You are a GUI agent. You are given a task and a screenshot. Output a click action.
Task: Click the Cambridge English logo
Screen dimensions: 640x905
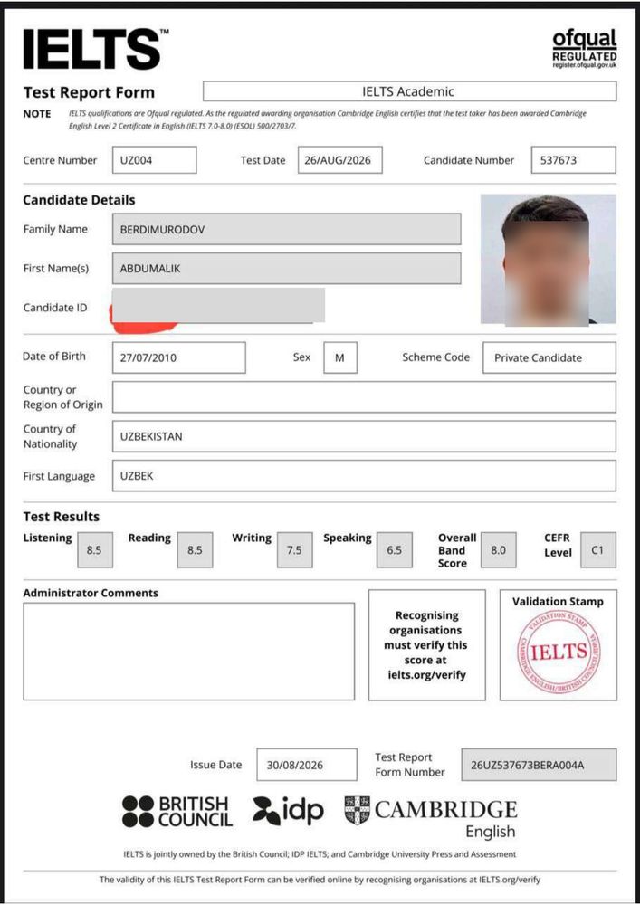coord(431,818)
